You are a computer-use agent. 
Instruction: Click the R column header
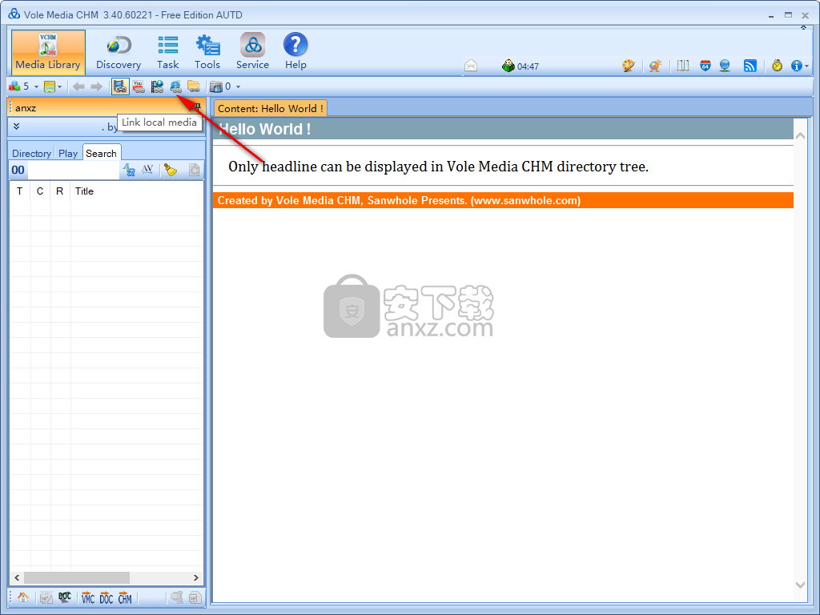click(60, 191)
